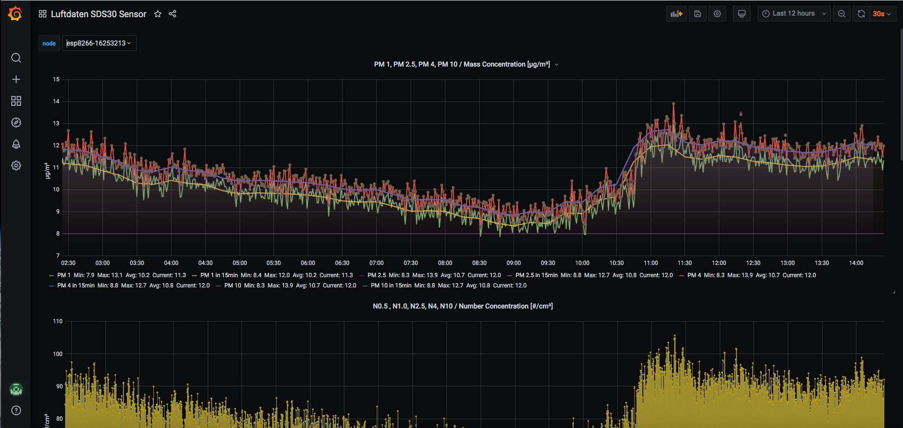
Task: Click the Create plus icon in sidebar
Action: click(16, 79)
